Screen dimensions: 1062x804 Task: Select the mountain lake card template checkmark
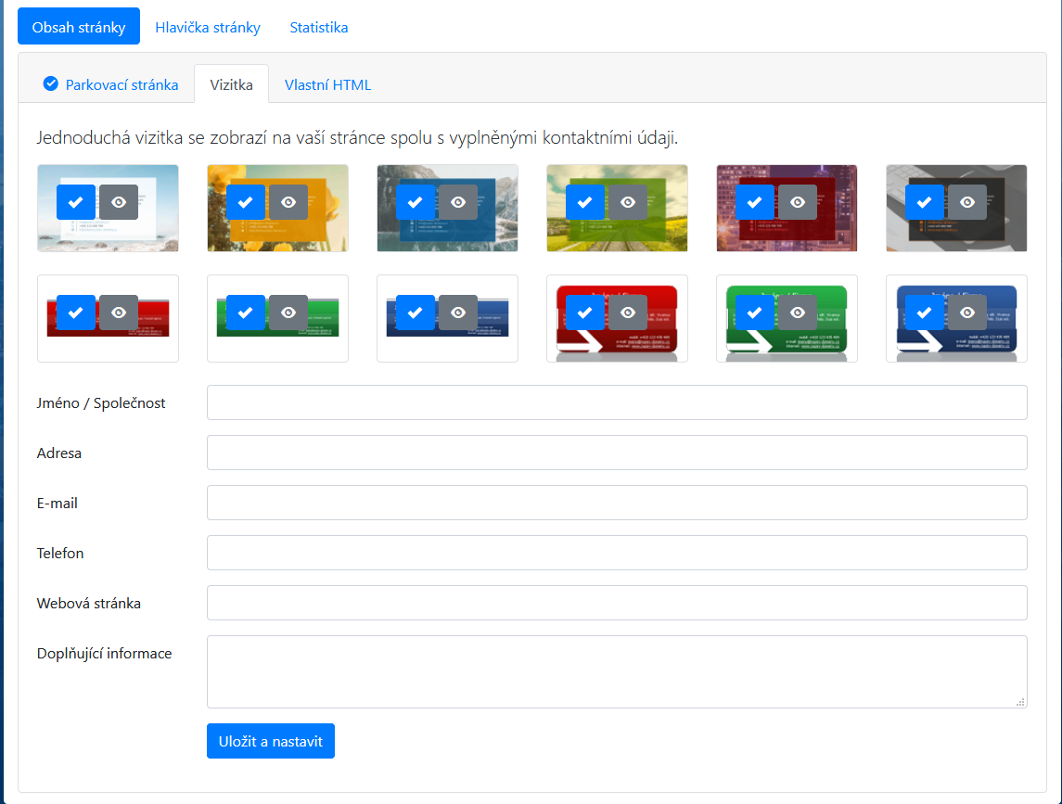pyautogui.click(x=416, y=202)
